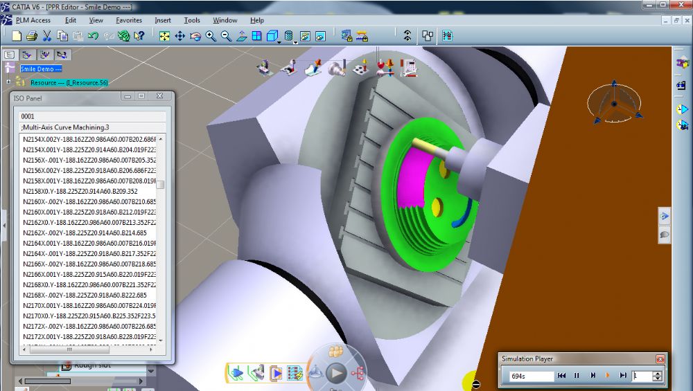Click the compass play button at bottom
This screenshot has height=391, width=693.
336,373
